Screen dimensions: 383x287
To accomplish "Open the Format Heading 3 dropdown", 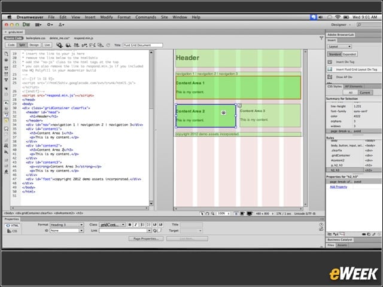I will (x=66, y=225).
